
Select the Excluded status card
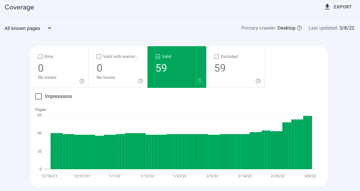click(236, 67)
